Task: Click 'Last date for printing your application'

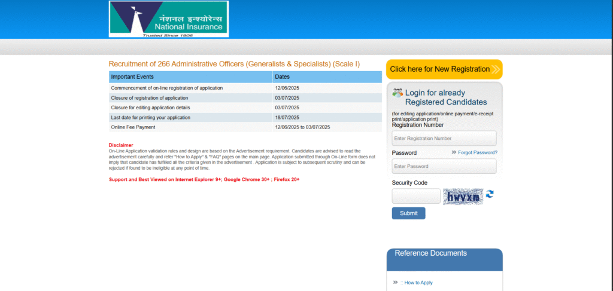Action: 150,117
